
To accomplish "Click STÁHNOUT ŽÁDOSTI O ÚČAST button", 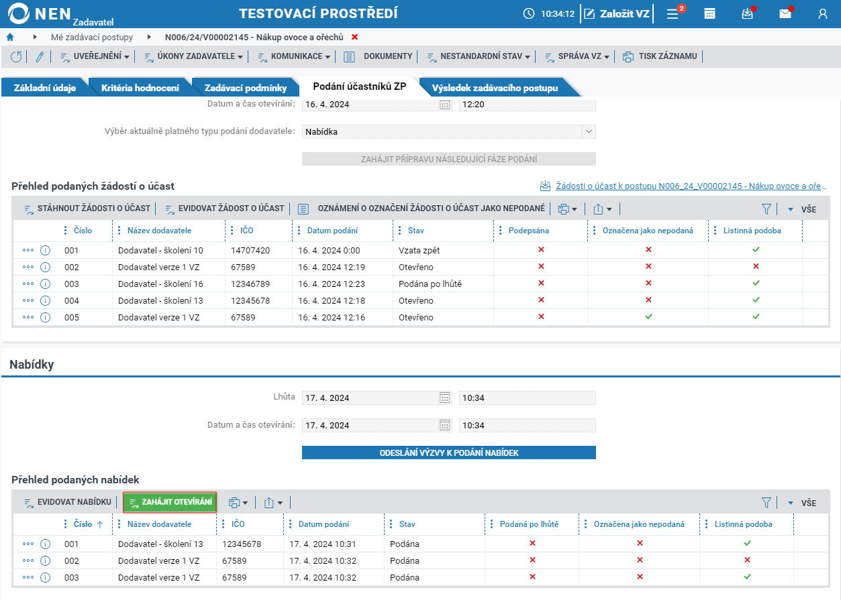I will click(x=87, y=208).
